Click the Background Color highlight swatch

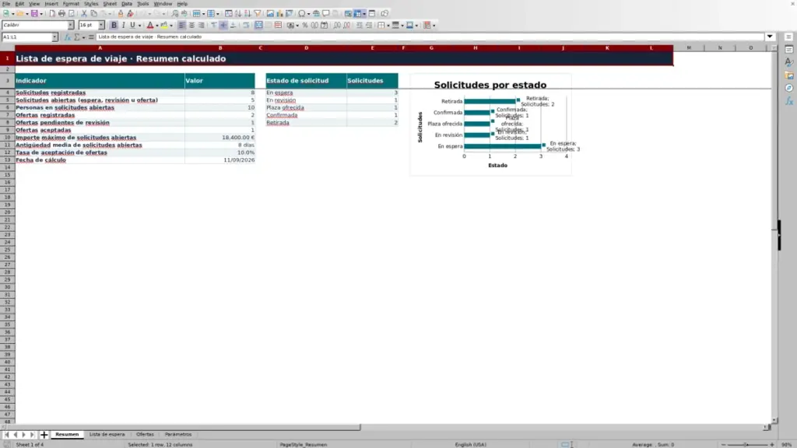tap(163, 26)
